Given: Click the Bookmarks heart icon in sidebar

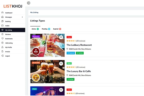Looking at the screenshot, I should coord(3,38).
